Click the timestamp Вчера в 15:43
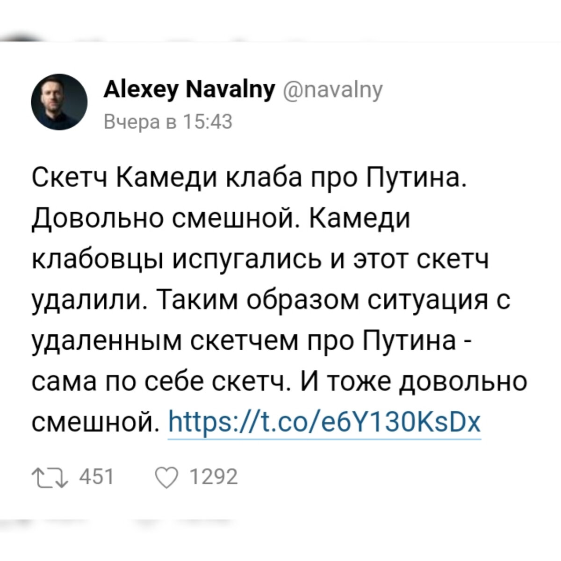The height and width of the screenshot is (561, 561). [169, 121]
